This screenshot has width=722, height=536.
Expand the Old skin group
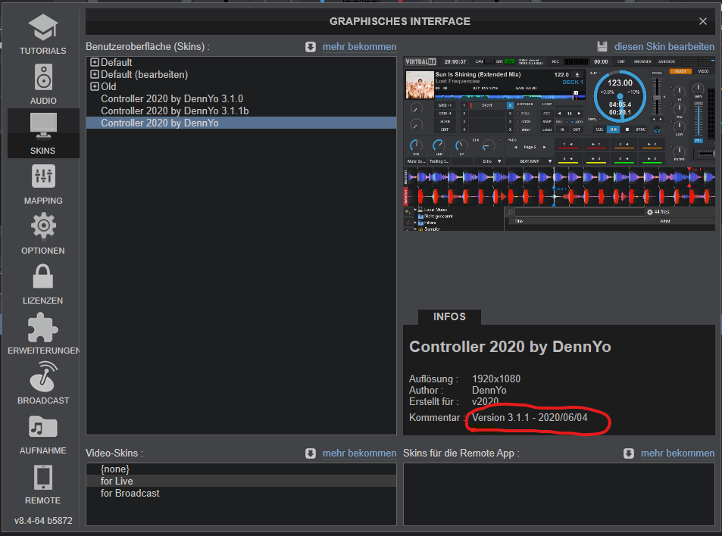95,86
